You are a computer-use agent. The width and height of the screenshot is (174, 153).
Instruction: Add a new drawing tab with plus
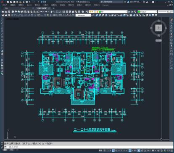coord(53,8)
